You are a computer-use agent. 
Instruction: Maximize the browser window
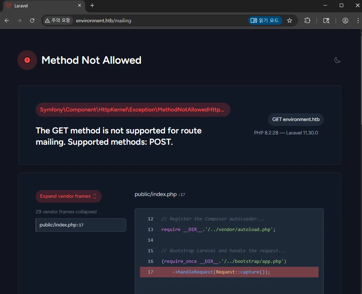(341, 5)
